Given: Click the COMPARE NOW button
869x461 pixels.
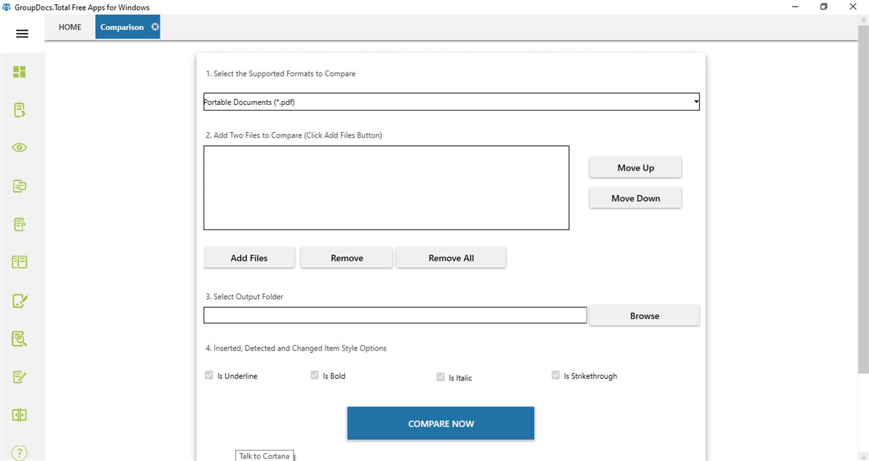Looking at the screenshot, I should pyautogui.click(x=440, y=424).
